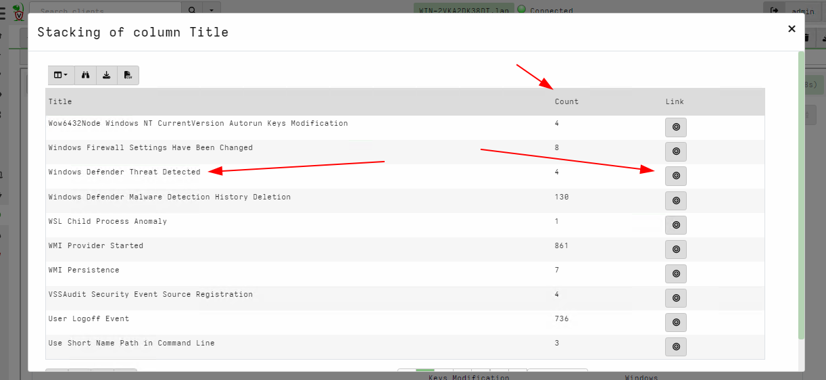Viewport: 826px width, 380px height.
Task: Expand the search clients dropdown arrow
Action: (x=212, y=10)
